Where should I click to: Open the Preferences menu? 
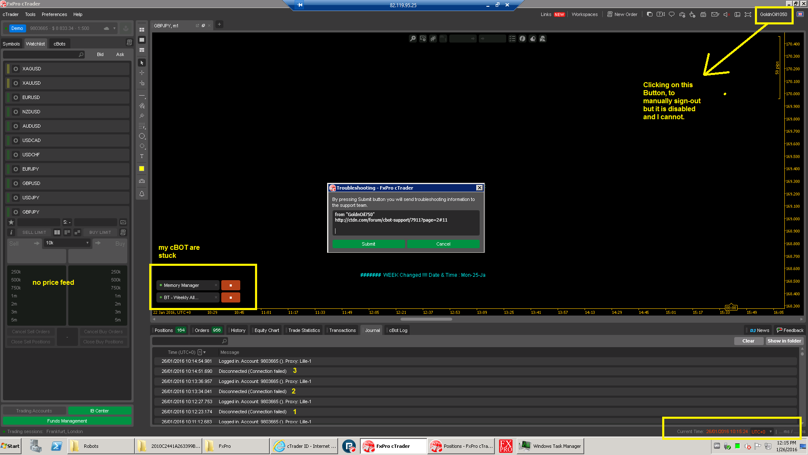coord(54,14)
